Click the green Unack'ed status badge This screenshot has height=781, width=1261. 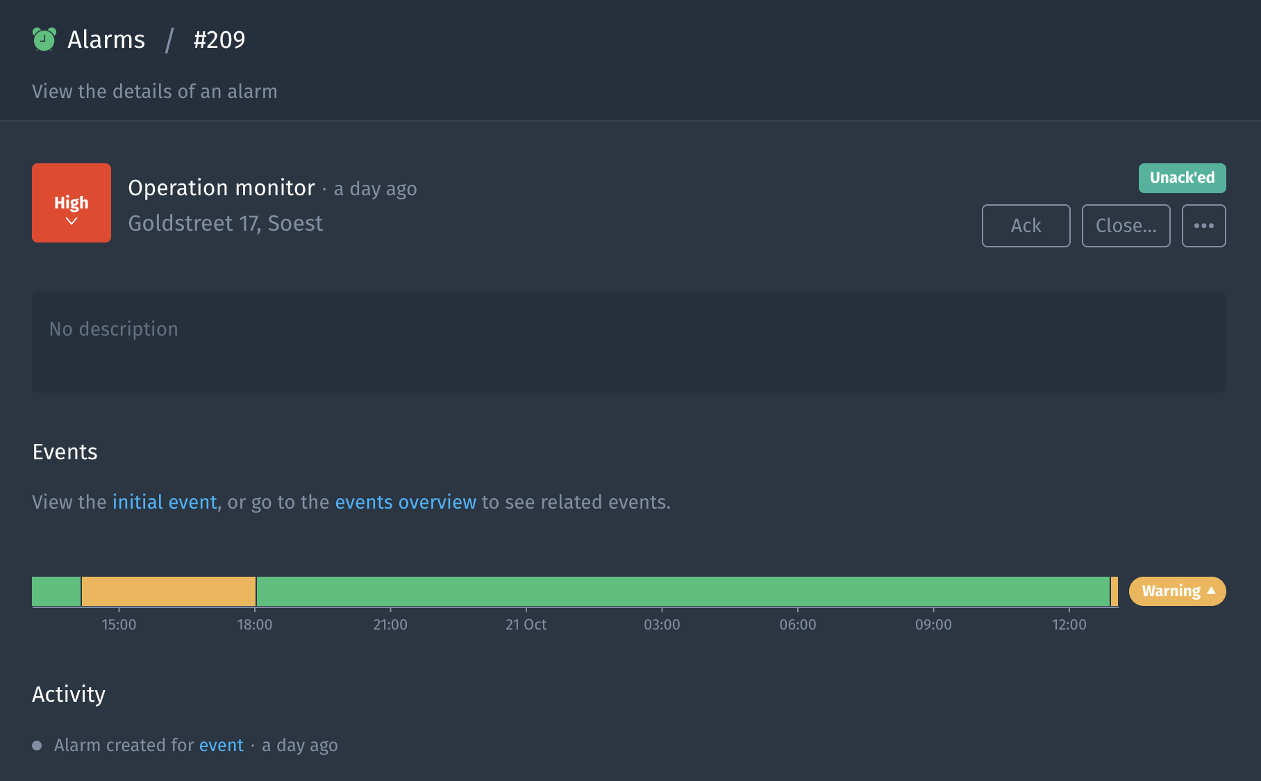point(1181,178)
